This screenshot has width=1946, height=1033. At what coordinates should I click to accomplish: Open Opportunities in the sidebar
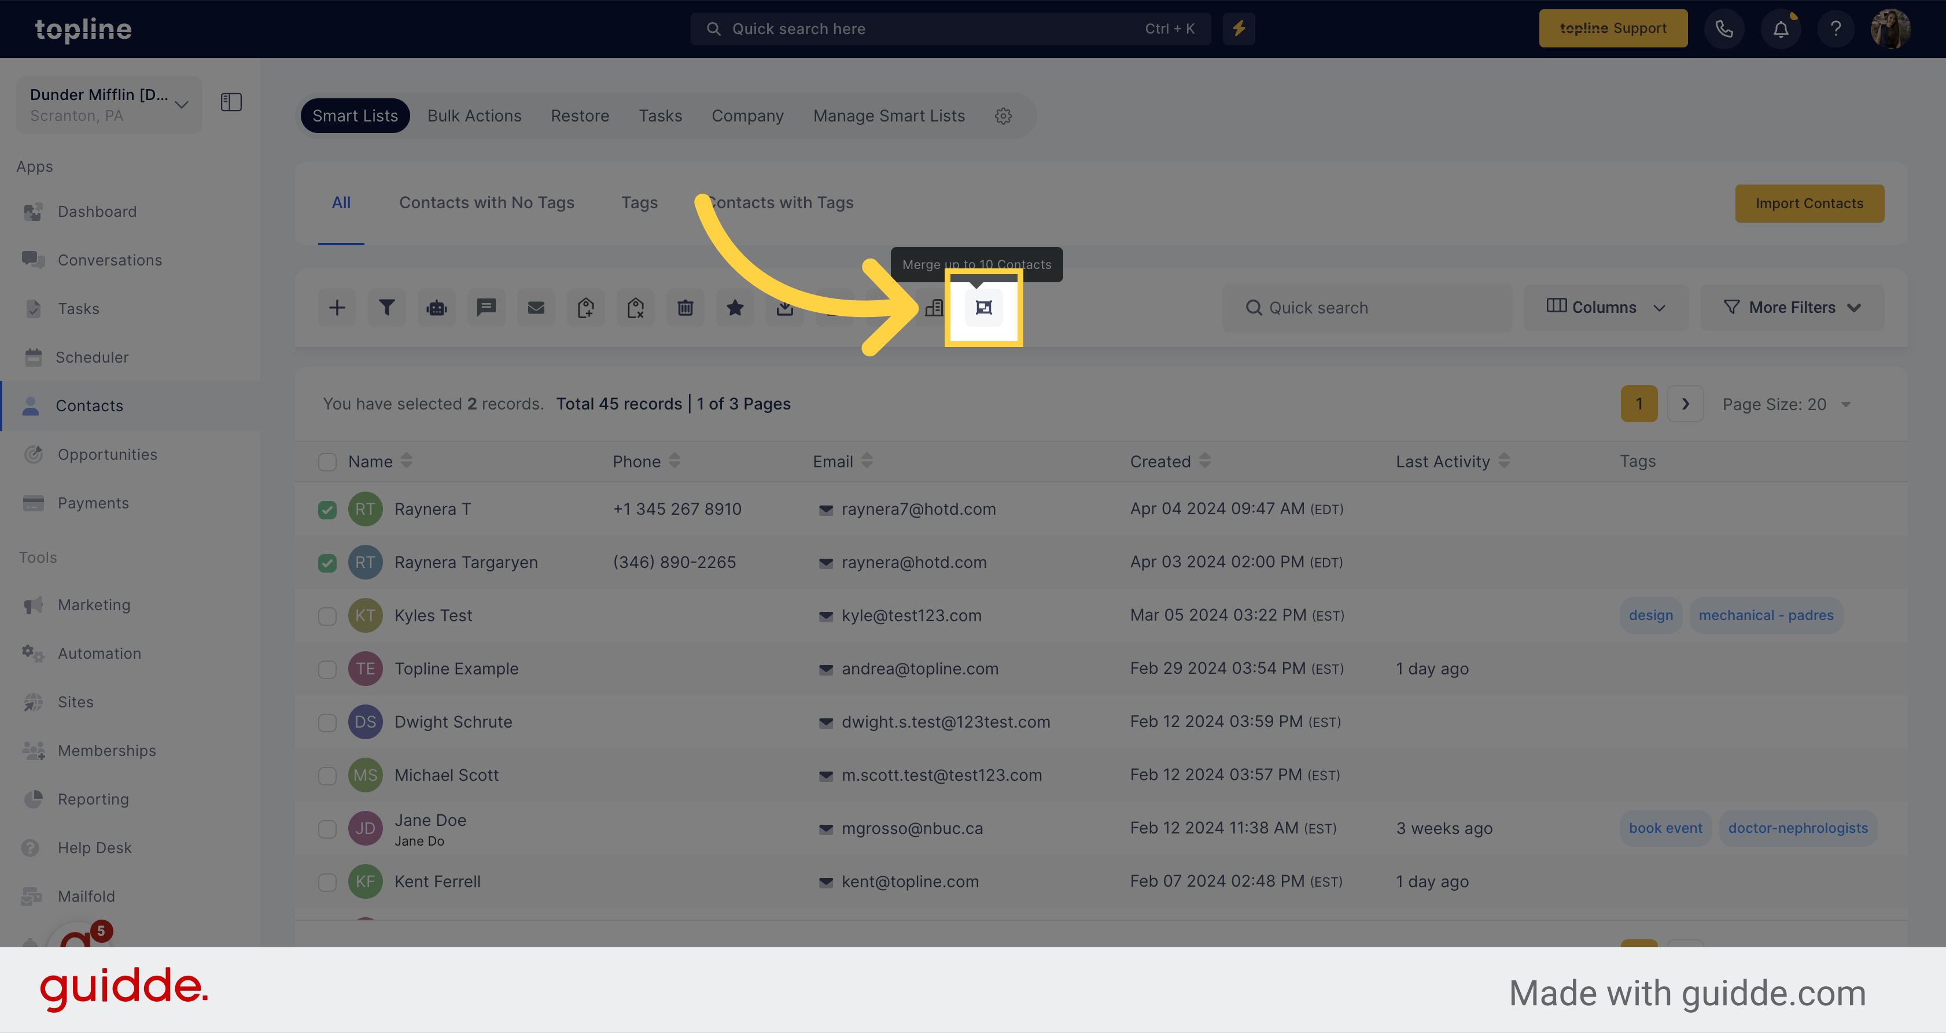click(107, 454)
